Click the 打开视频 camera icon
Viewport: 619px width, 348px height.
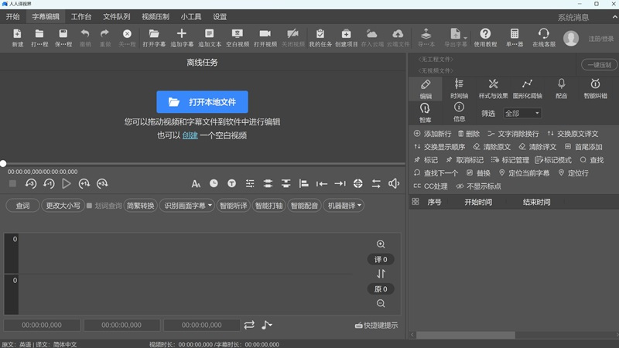pos(265,35)
